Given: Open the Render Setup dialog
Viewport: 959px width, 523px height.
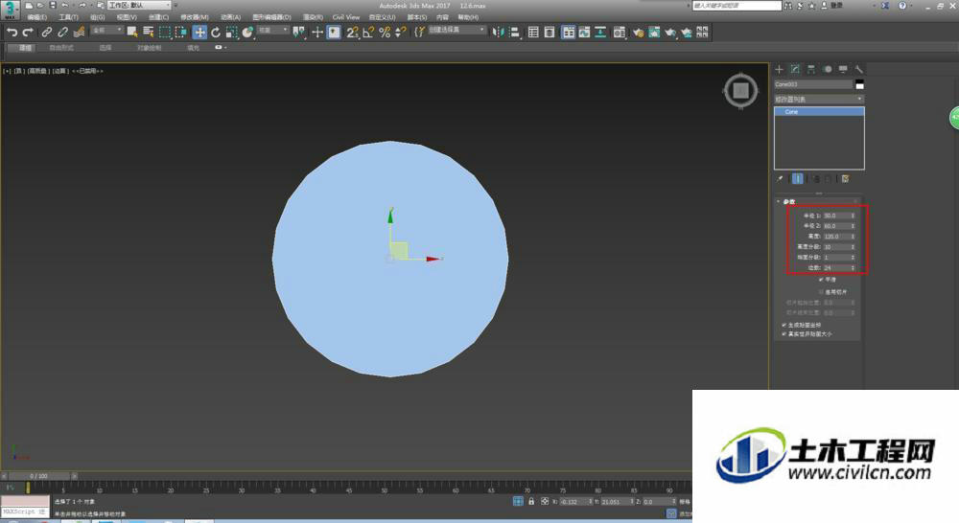Looking at the screenshot, I should pyautogui.click(x=638, y=33).
